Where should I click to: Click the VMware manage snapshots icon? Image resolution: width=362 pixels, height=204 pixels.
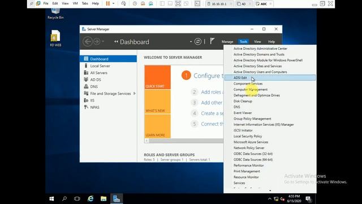point(151,3)
